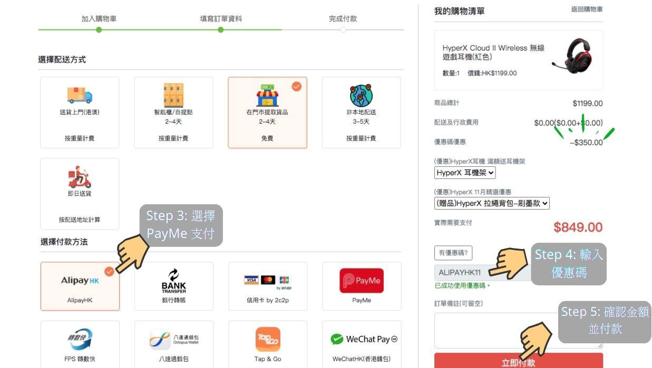Click WeChatHK(香港錢包) label
The width and height of the screenshot is (652, 368).
[x=362, y=359]
